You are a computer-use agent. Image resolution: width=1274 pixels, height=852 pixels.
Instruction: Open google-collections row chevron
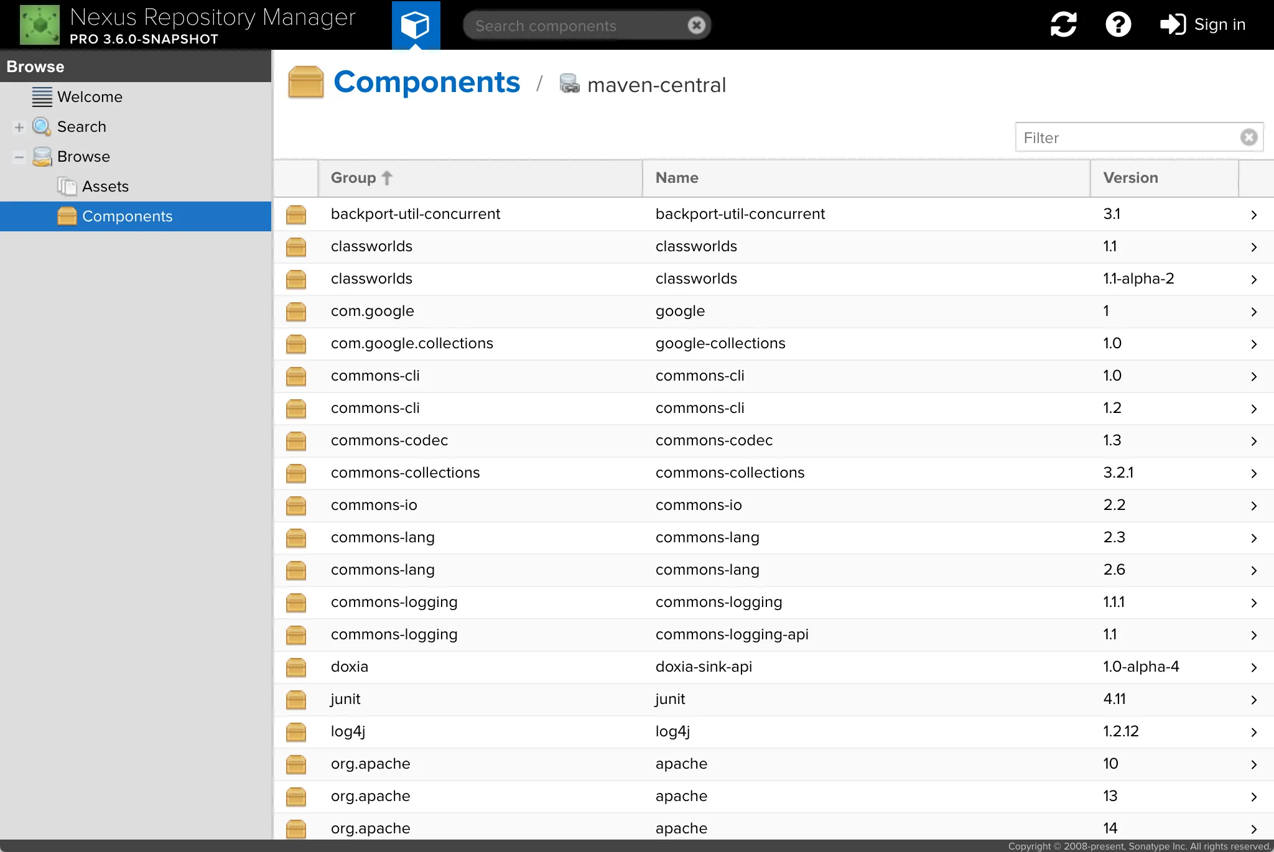click(1254, 344)
